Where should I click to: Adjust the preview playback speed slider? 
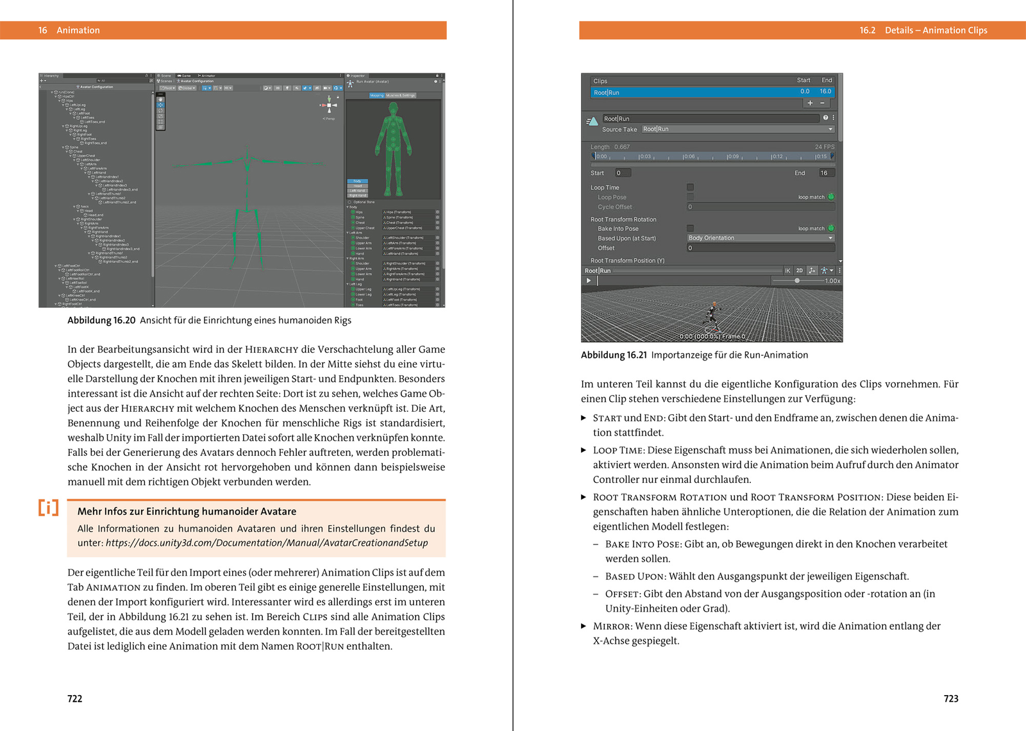797,280
